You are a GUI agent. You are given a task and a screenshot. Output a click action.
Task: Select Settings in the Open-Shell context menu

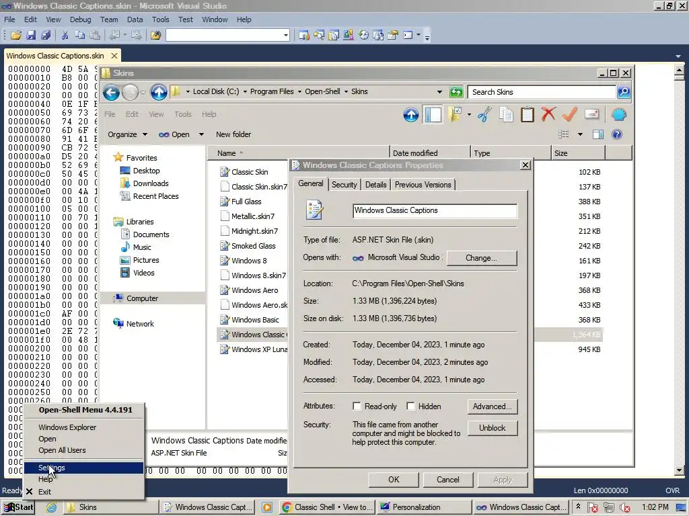83,468
